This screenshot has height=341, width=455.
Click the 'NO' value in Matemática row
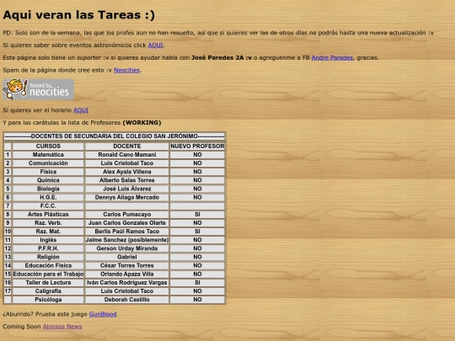(197, 155)
